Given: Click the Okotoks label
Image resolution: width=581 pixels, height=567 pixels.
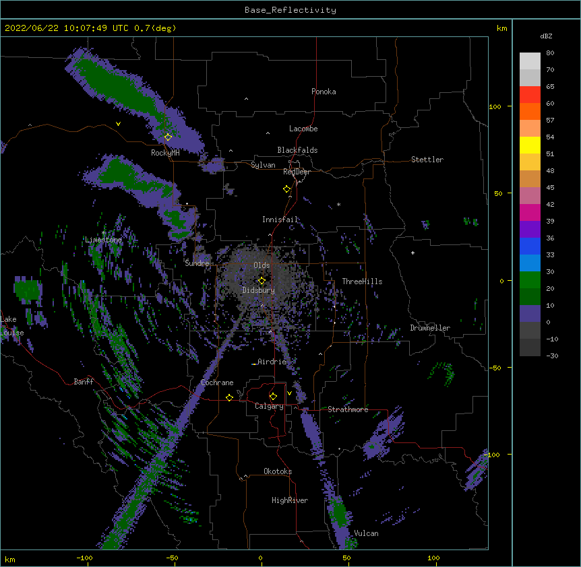Looking at the screenshot, I should pos(278,471).
